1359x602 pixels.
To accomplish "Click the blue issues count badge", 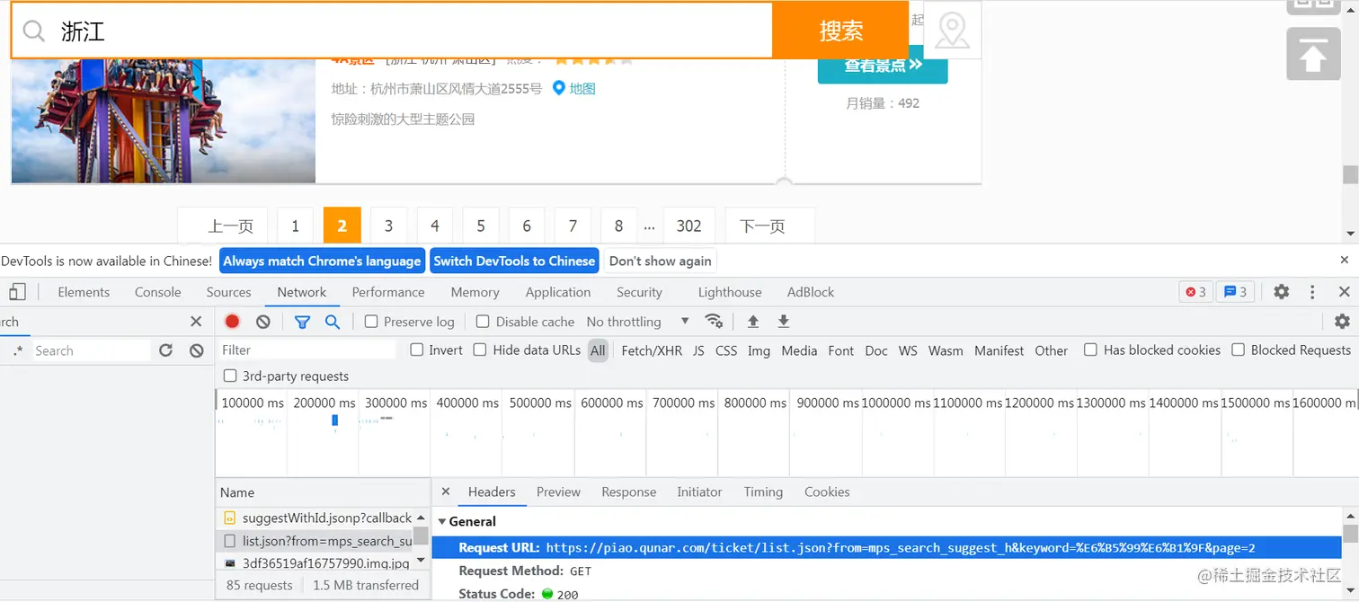I will pyautogui.click(x=1236, y=292).
